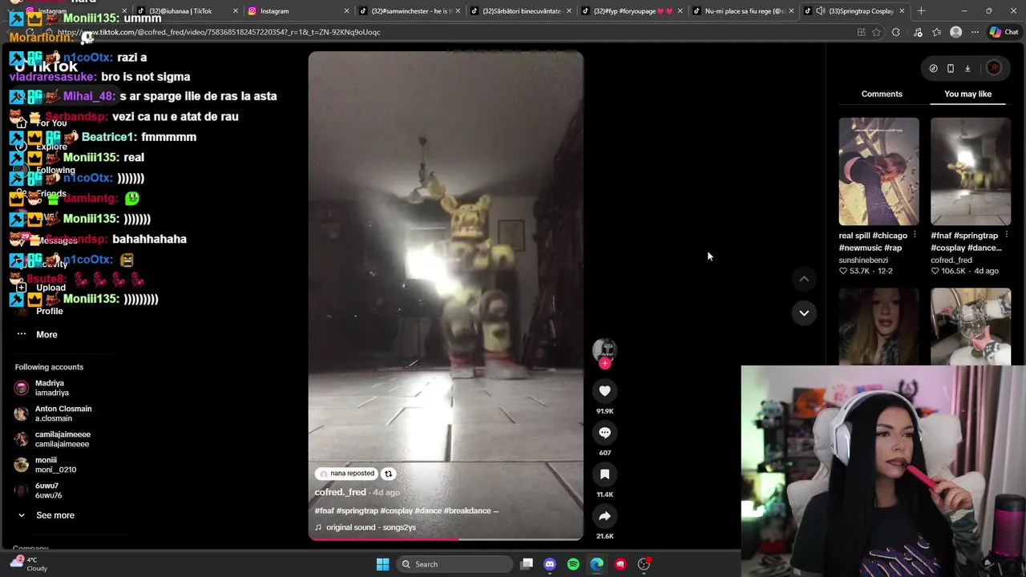Open Discord from the taskbar
Screen dimensions: 1026x577
coord(550,564)
